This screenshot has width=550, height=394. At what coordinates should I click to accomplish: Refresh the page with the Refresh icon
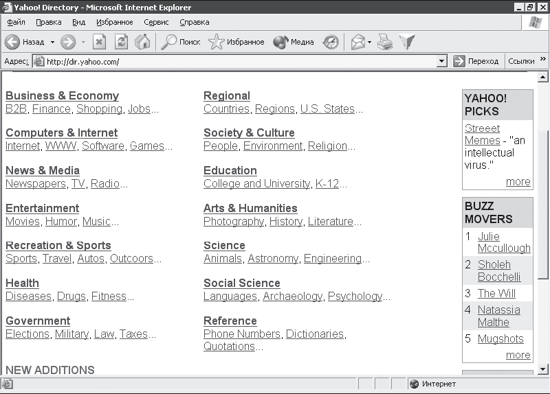pos(121,42)
